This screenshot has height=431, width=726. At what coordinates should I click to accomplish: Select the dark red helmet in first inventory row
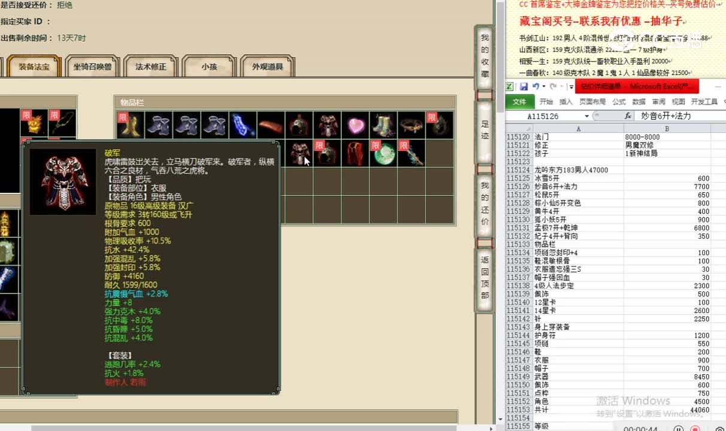click(299, 125)
